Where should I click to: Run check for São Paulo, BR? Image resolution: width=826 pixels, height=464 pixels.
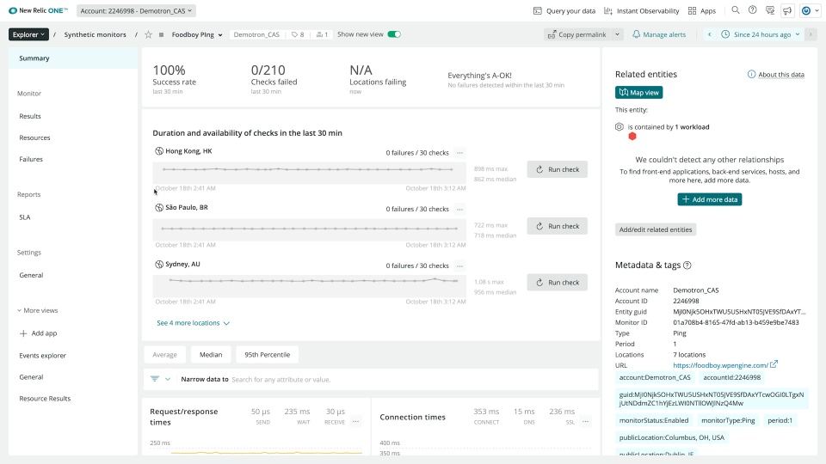557,226
